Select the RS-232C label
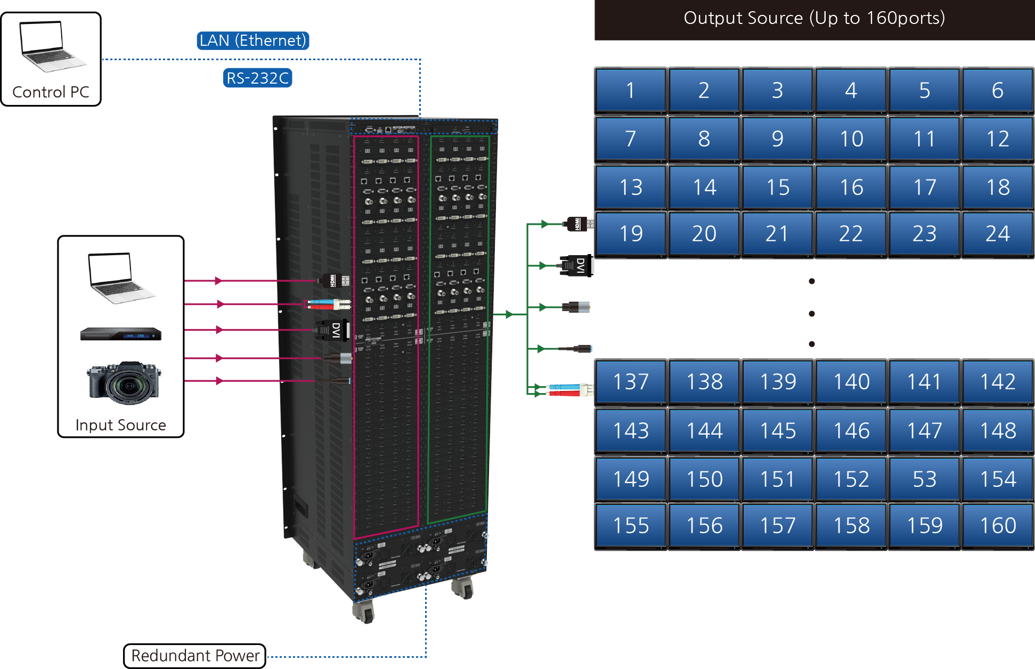Image resolution: width=1035 pixels, height=669 pixels. (258, 78)
